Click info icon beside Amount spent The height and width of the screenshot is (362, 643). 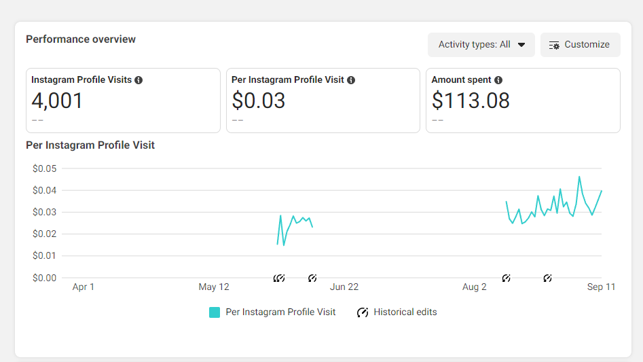point(498,80)
